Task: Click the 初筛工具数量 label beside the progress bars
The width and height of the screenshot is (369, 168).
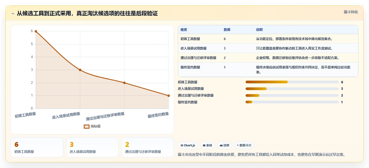Action: [x=188, y=82]
